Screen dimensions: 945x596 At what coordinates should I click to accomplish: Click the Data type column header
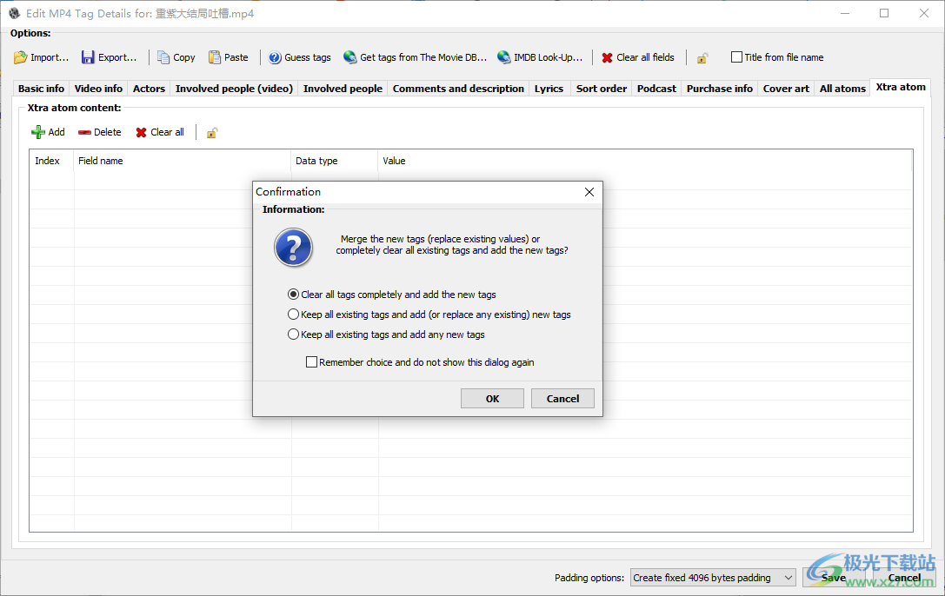[x=335, y=161]
